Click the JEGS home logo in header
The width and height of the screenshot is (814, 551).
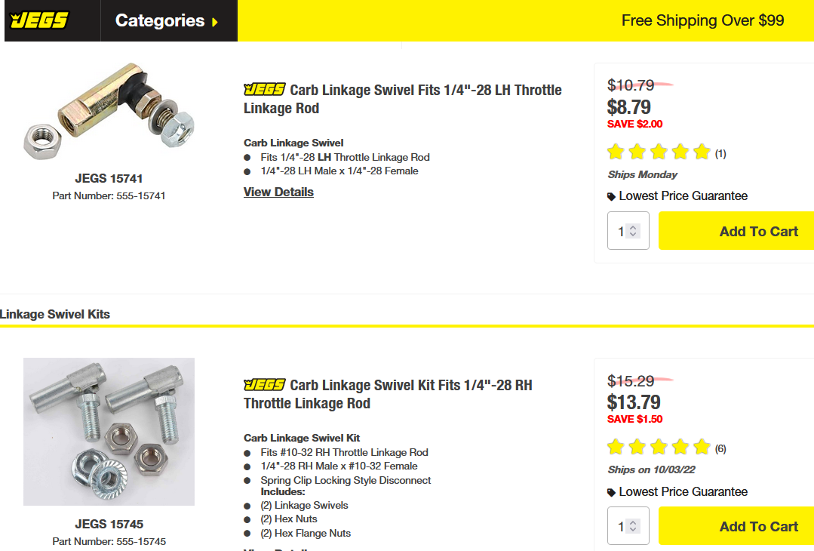tap(39, 20)
